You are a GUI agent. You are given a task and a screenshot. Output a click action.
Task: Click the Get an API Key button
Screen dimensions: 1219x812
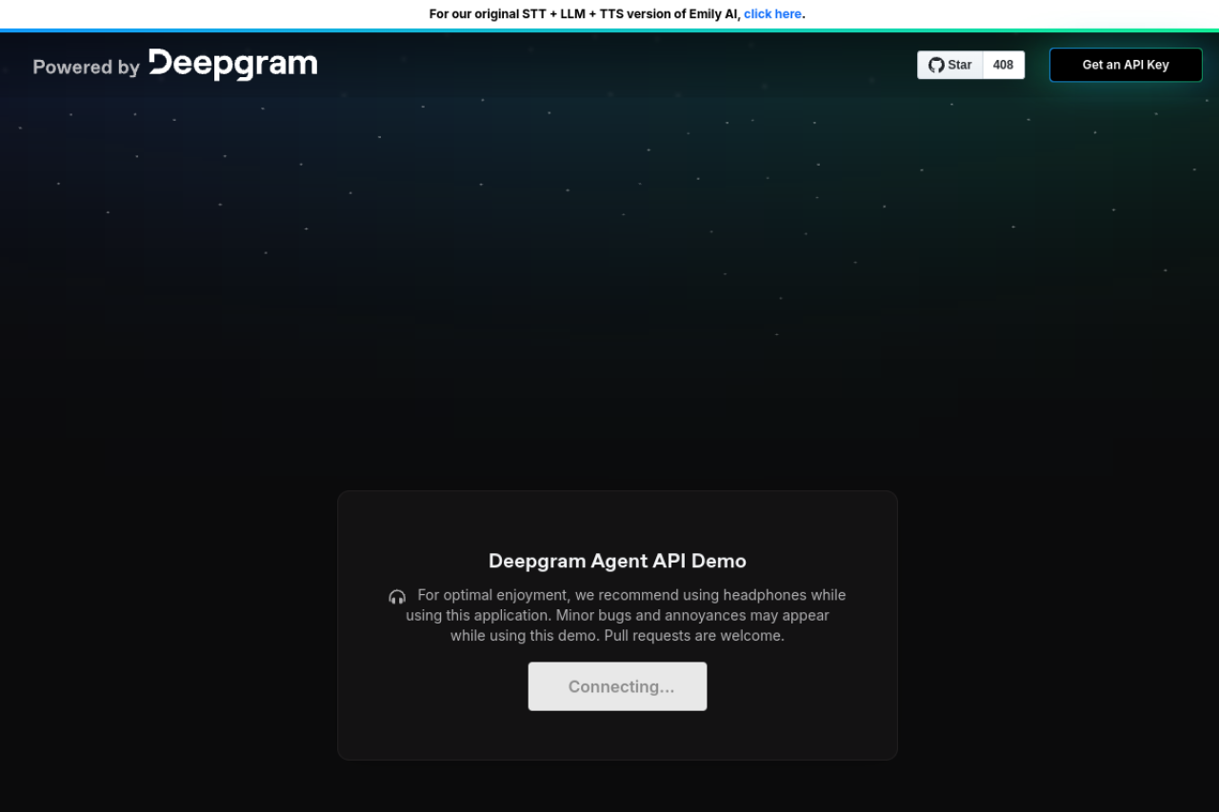point(1126,65)
